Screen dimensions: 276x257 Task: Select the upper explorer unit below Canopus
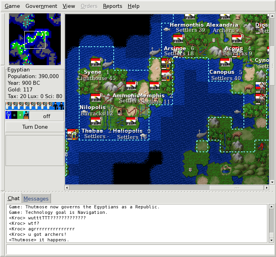click(261, 87)
